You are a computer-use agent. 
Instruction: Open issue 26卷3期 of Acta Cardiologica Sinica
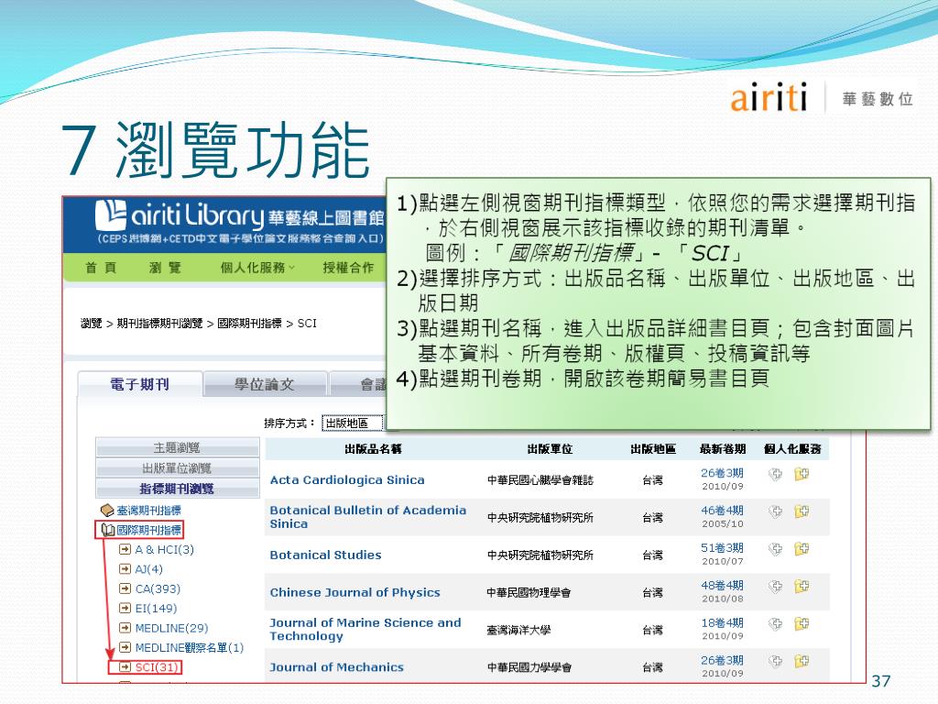[722, 473]
